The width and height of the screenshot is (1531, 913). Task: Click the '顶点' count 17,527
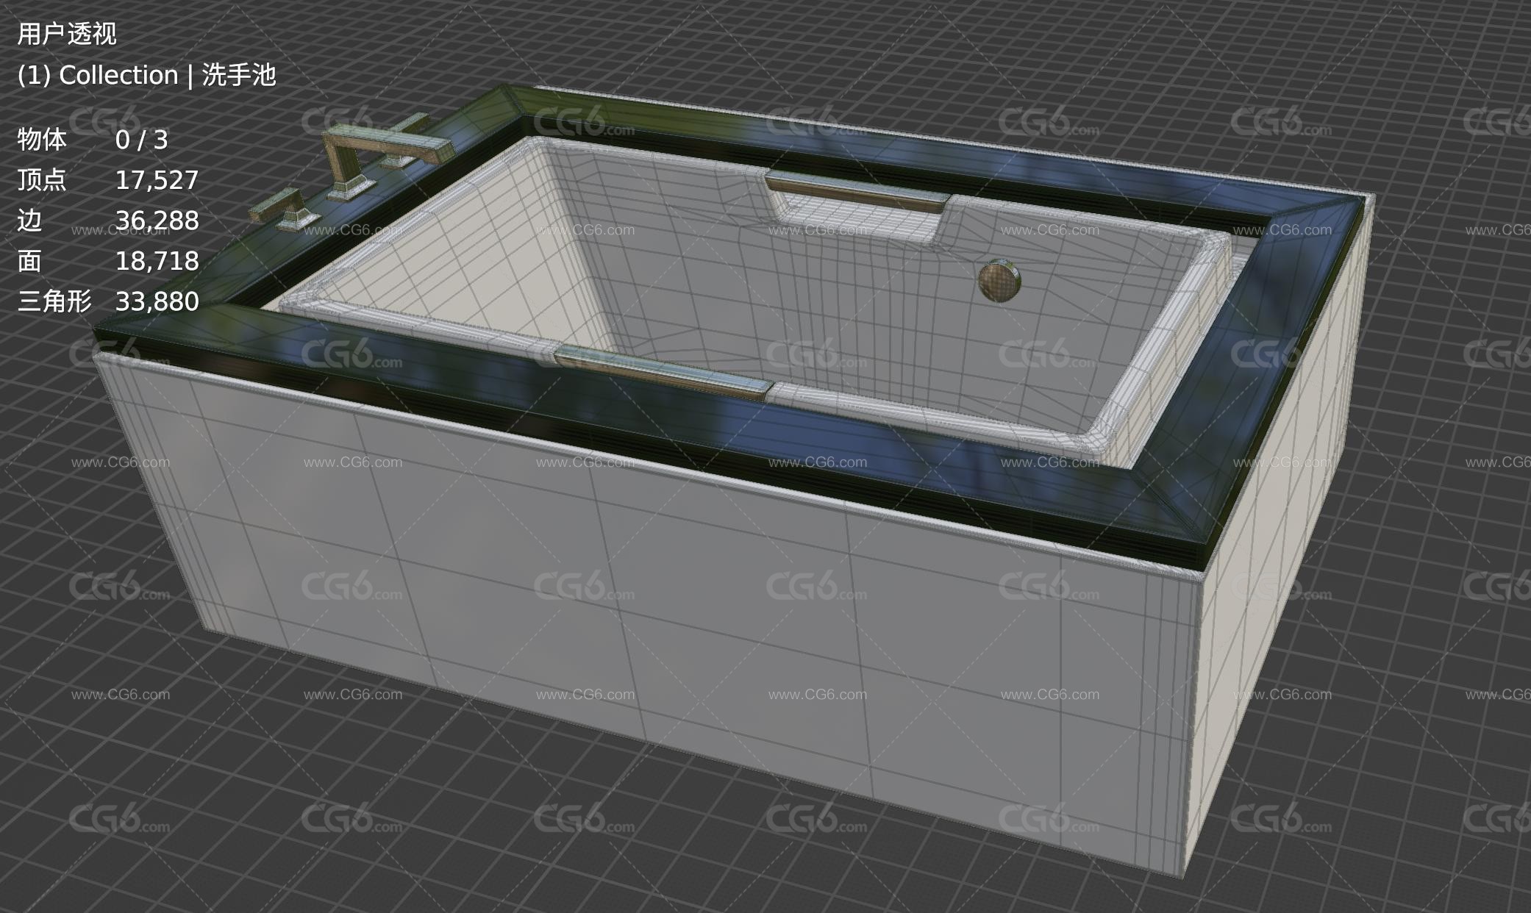157,180
